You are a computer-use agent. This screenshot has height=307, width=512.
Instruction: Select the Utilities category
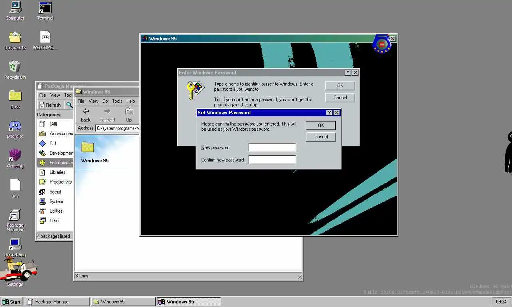coord(55,211)
